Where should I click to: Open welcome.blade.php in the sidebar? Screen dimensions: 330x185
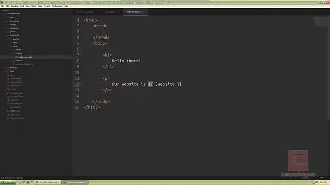[x=24, y=64]
